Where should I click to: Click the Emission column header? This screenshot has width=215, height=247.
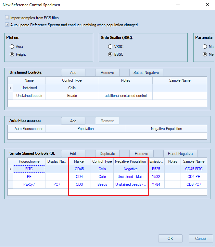156,161
